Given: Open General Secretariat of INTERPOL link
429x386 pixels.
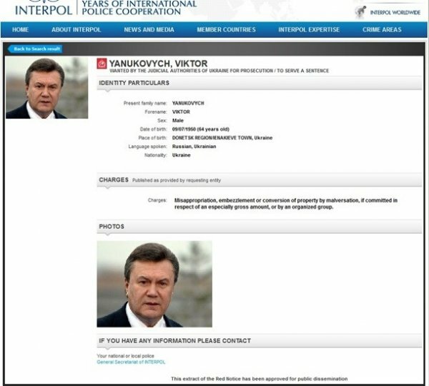Looking at the screenshot, I should pyautogui.click(x=131, y=362).
